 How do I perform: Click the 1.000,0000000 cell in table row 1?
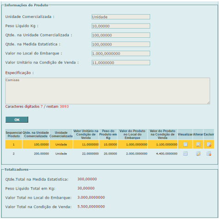[x=133, y=144]
